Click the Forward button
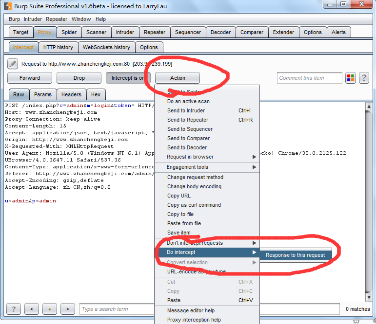The image size is (376, 324). click(x=30, y=78)
